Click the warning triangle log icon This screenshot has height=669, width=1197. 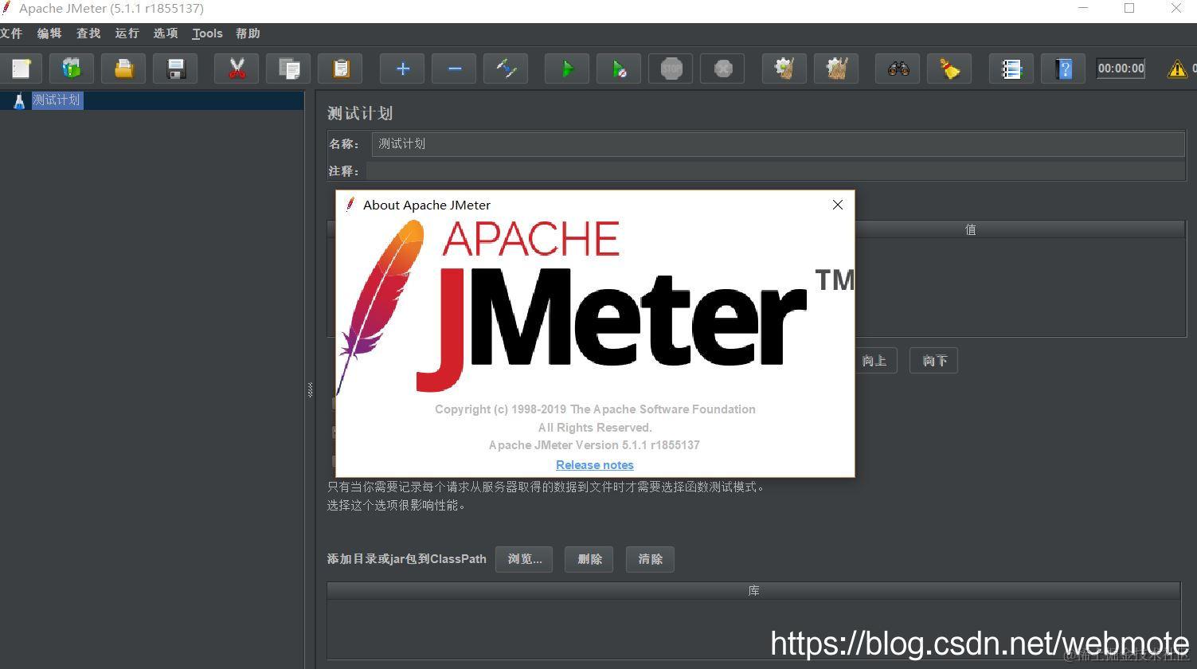[1176, 69]
